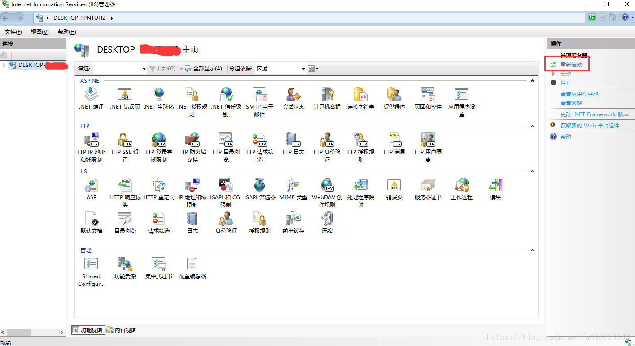This screenshot has height=346, width=635.
Task: Open the 文件(F) menu
Action: pos(13,32)
